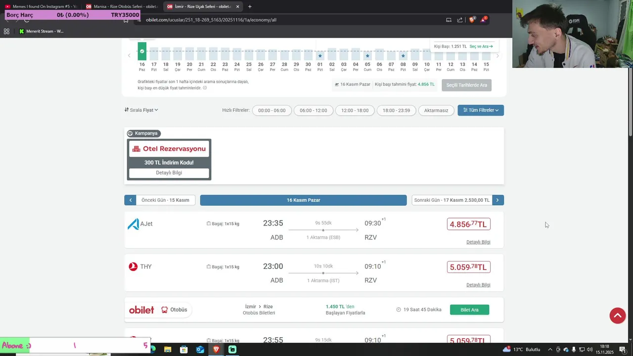
Task: Click the Seç ve Ara link
Action: tap(481, 46)
